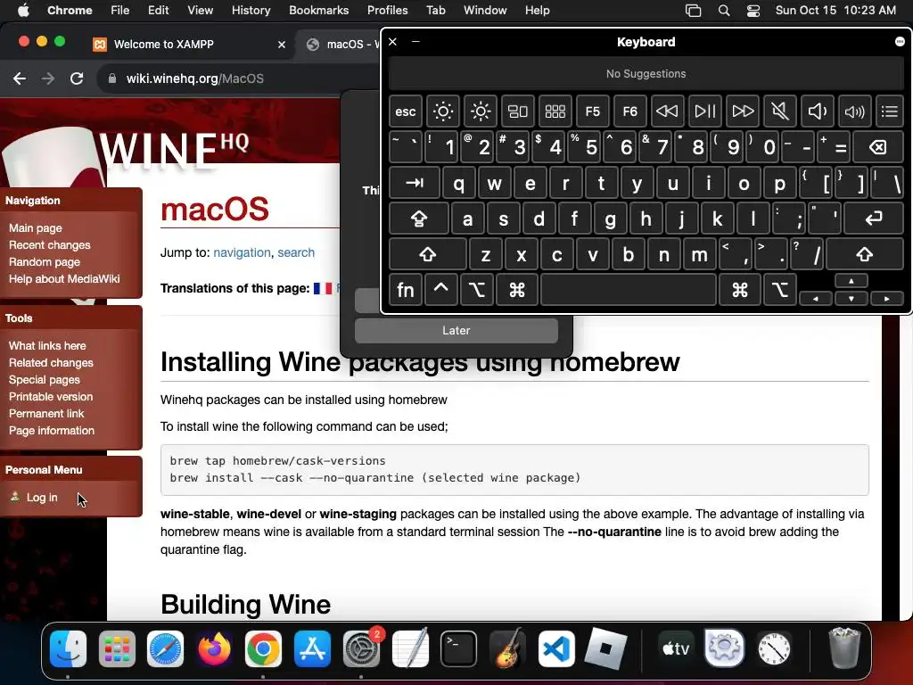Viewport: 913px width, 685px height.
Task: Click the return key on Keyboard
Action: click(x=874, y=219)
